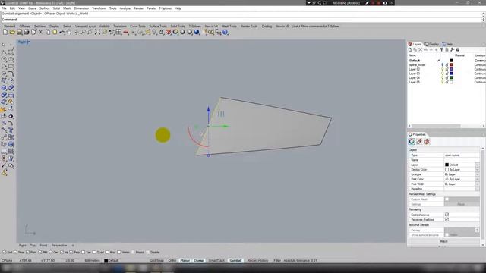Viewport: 486px width, 273px height.
Task: Toggle Grid Snap in status bar
Action: point(156,261)
